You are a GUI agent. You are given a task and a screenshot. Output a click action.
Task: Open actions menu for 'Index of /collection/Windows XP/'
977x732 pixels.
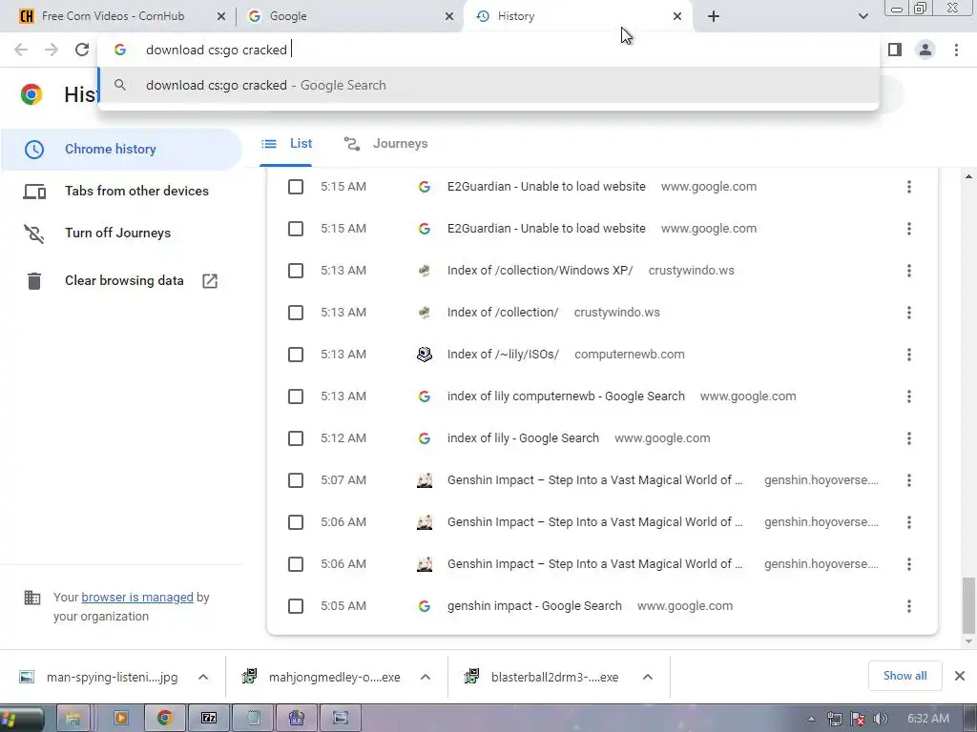[909, 271]
